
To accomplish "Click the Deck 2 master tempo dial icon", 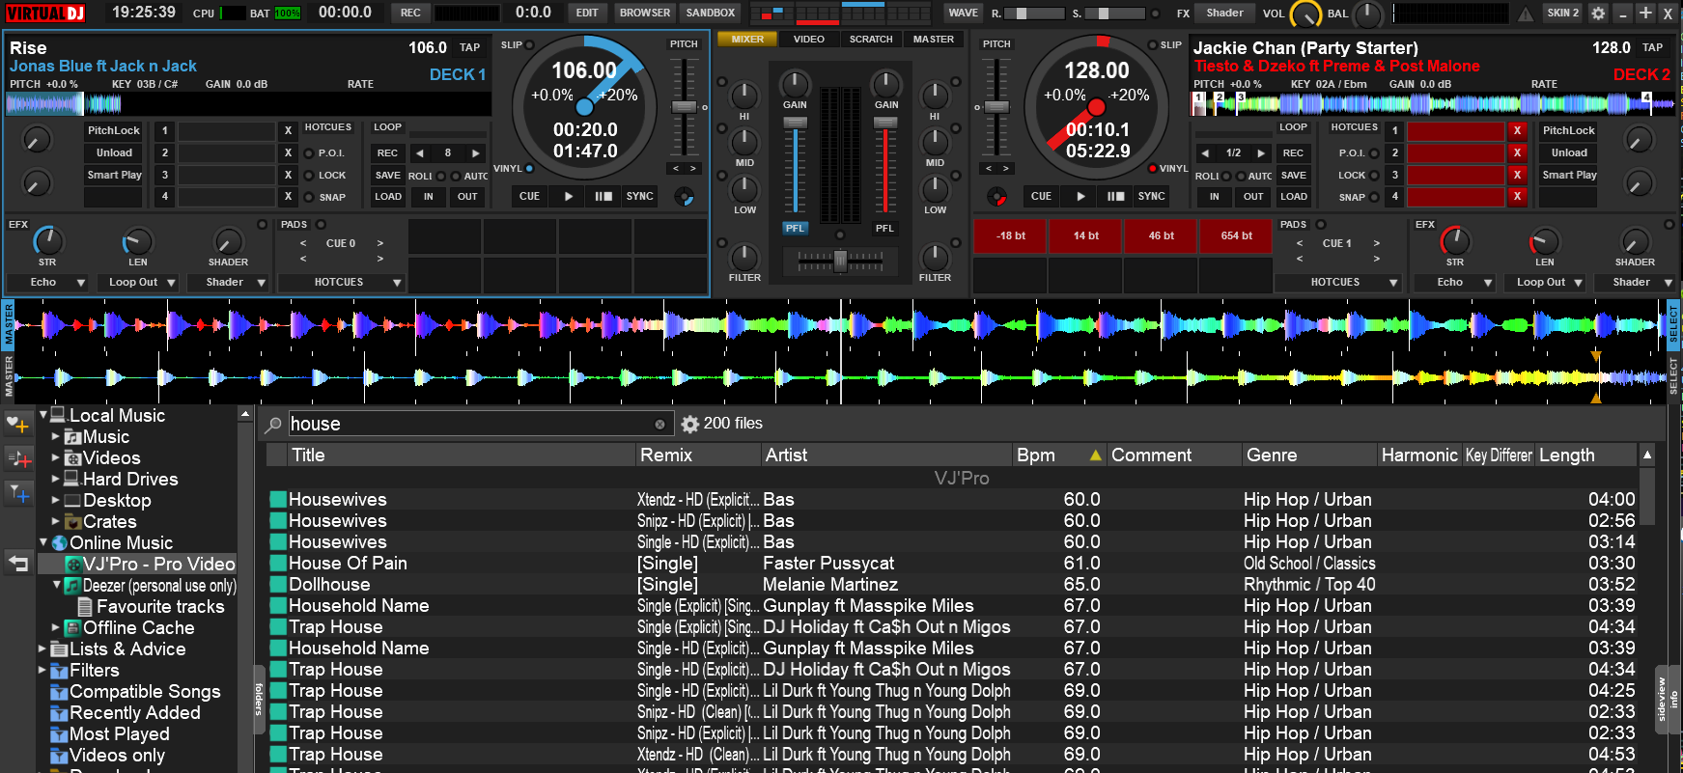I will click(996, 197).
